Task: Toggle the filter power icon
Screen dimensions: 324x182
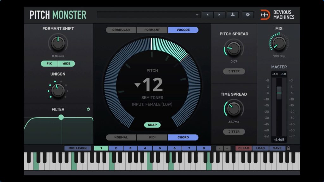Action: (x=88, y=109)
